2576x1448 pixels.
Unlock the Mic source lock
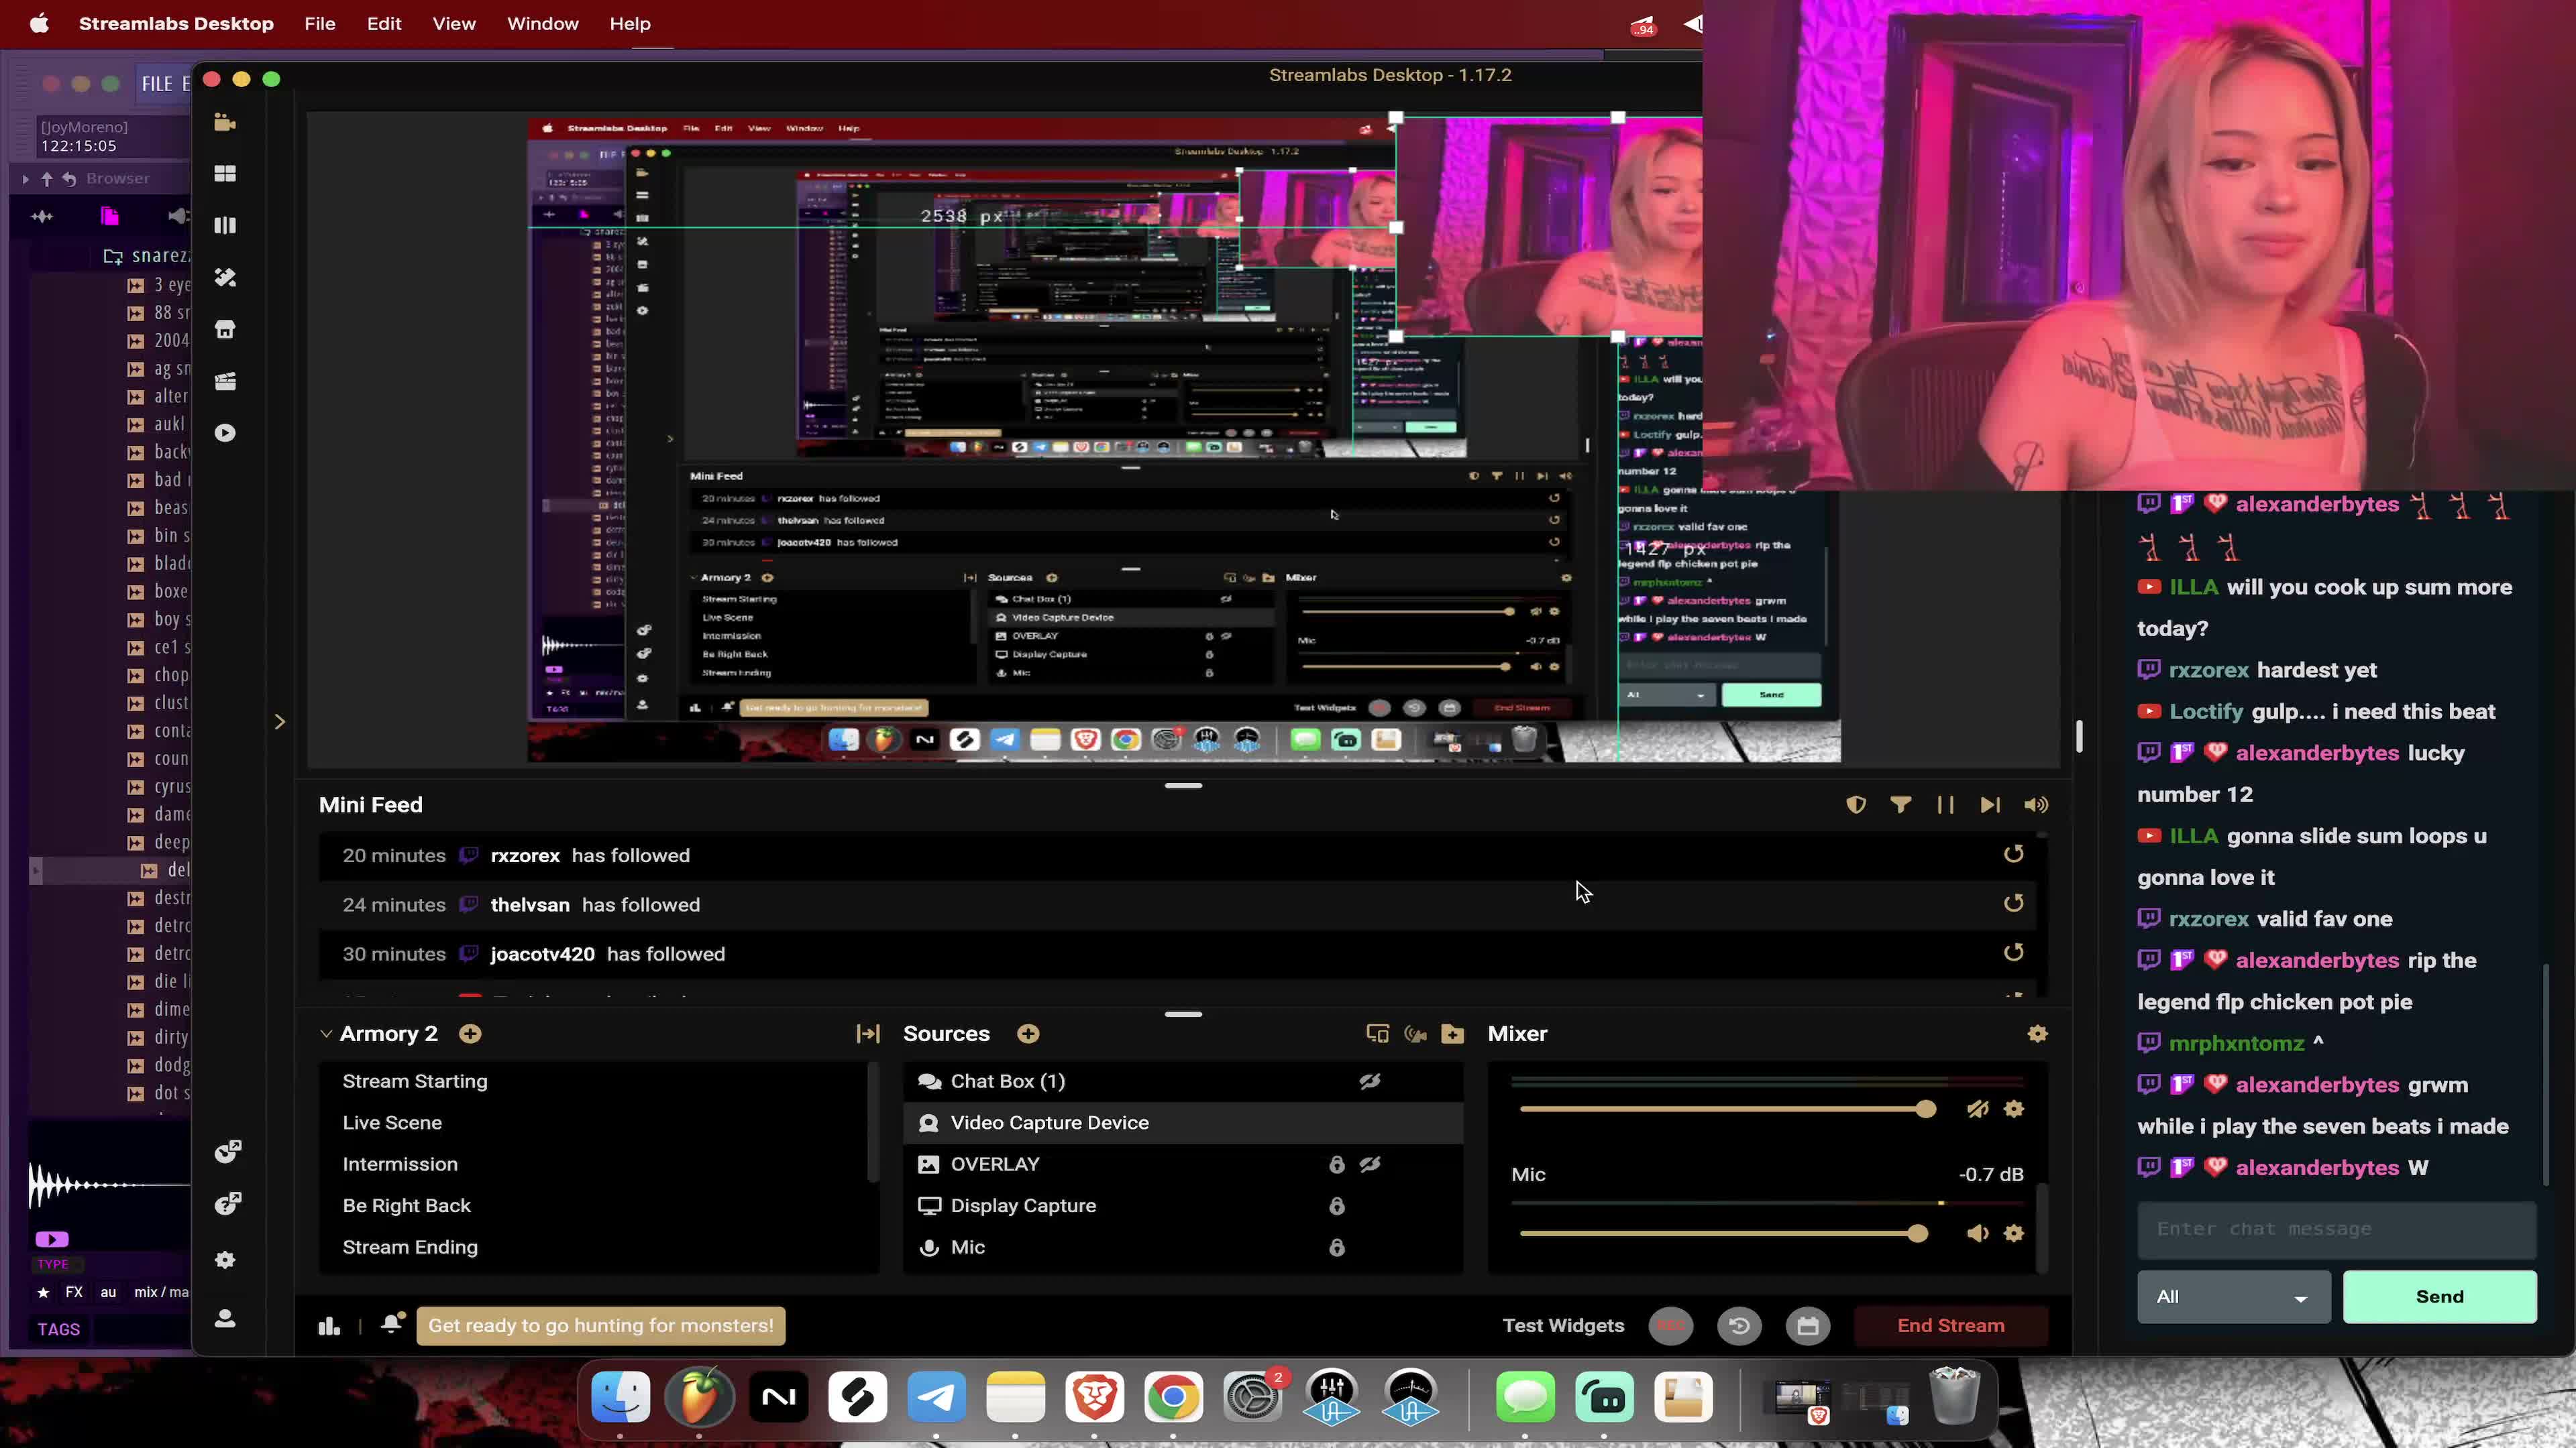coord(1337,1247)
